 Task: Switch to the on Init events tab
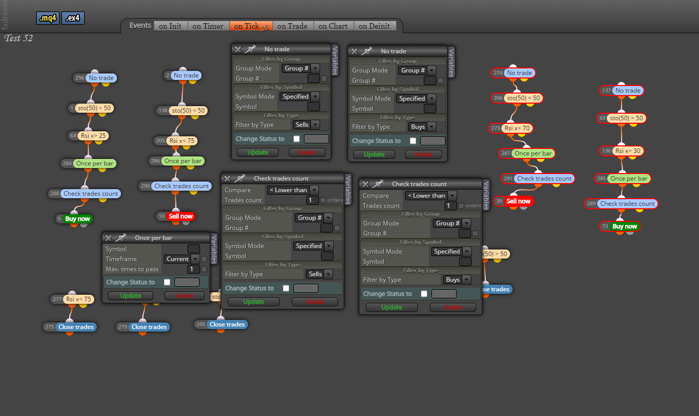point(170,26)
